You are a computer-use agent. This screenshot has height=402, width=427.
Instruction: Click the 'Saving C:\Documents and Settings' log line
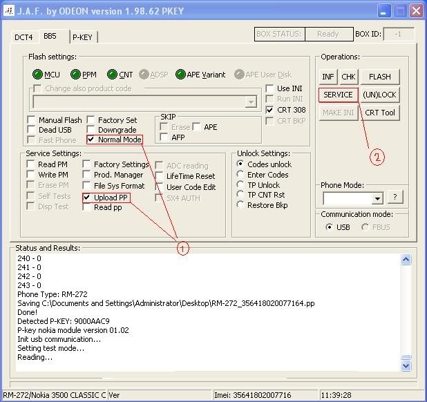pyautogui.click(x=166, y=303)
